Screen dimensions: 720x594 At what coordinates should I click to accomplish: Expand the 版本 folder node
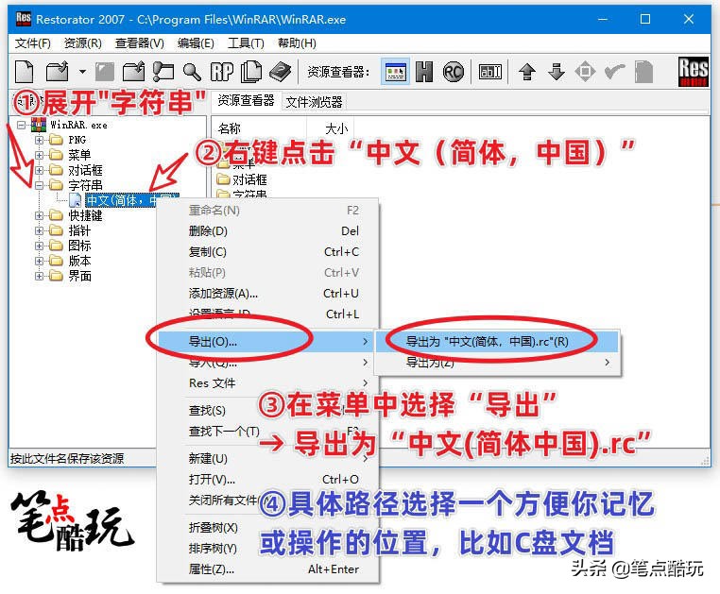pyautogui.click(x=39, y=261)
